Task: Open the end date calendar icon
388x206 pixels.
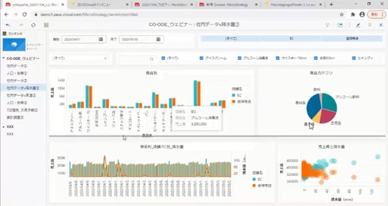Action: click(x=158, y=39)
